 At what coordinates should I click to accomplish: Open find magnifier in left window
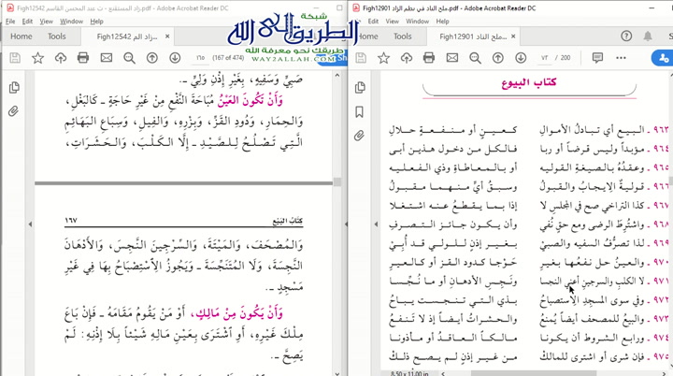[129, 58]
